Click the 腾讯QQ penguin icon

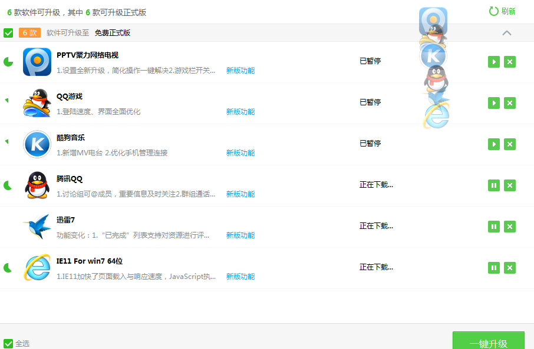(x=37, y=185)
